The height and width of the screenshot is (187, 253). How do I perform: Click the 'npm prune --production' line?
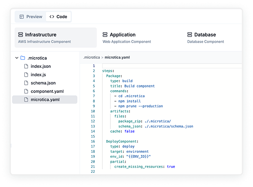139,106
